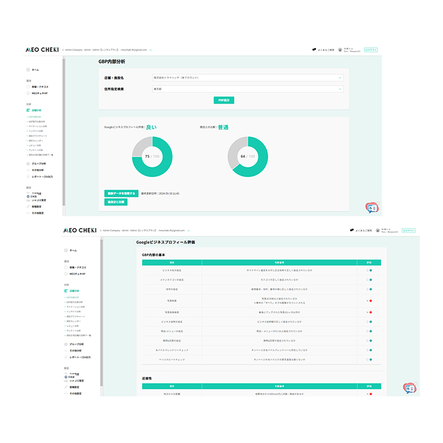Open the 住所指定検索 address dropdown
443x443 pixels.
(247, 89)
